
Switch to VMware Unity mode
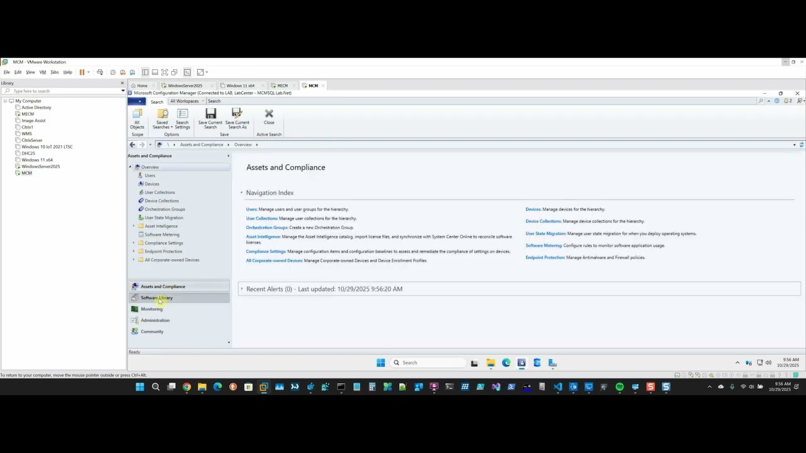174,72
